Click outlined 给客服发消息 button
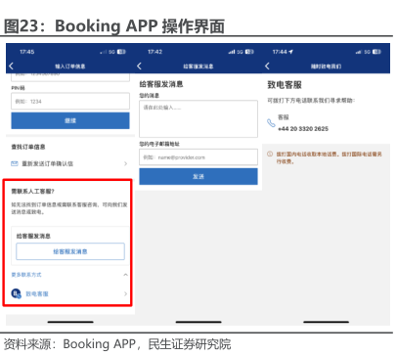Viewport: 397px width, 356px height. tap(70, 251)
